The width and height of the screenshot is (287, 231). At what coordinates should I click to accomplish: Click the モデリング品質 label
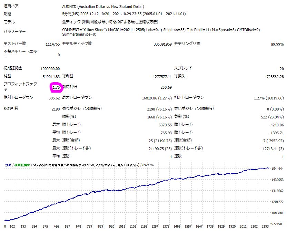[187, 44]
